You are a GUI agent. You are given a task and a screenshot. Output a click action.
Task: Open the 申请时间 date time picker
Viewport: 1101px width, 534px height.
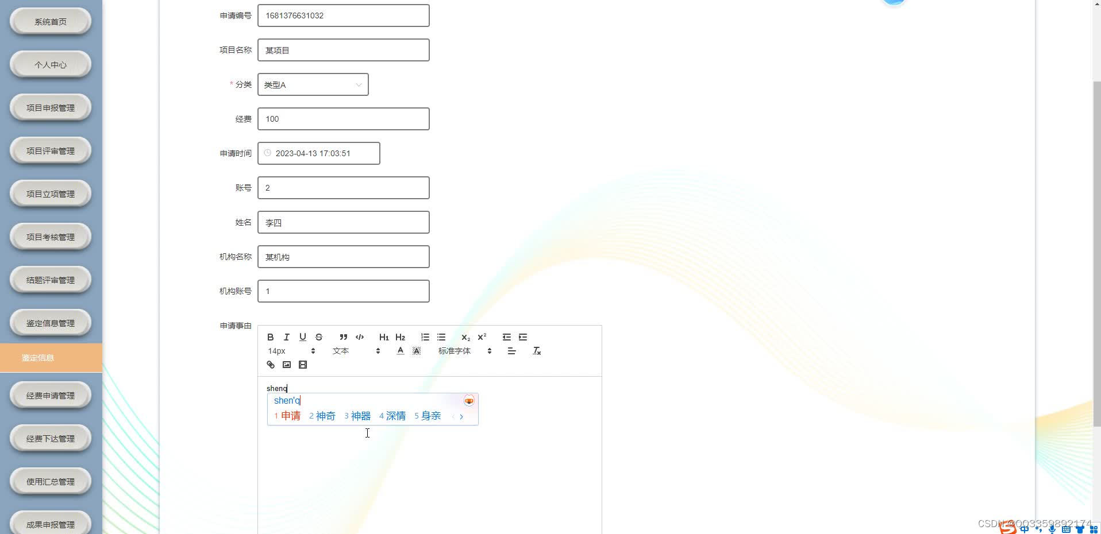click(318, 153)
